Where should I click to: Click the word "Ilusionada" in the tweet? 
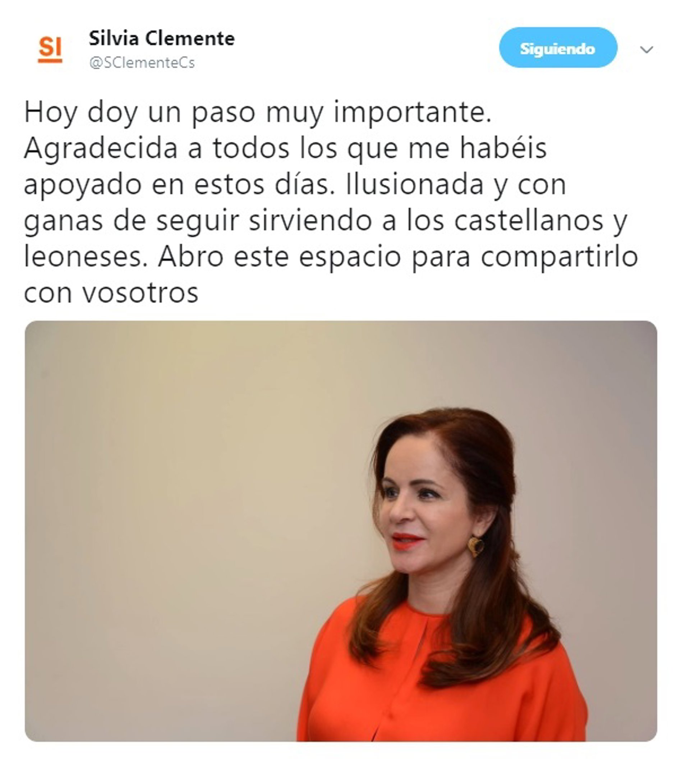pos(414,184)
